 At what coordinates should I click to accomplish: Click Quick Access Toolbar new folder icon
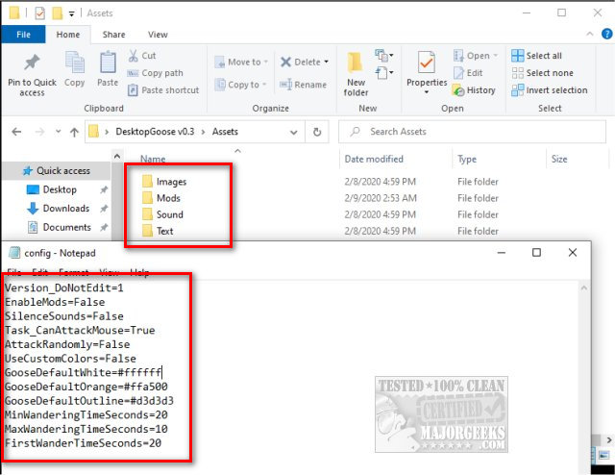[x=58, y=13]
